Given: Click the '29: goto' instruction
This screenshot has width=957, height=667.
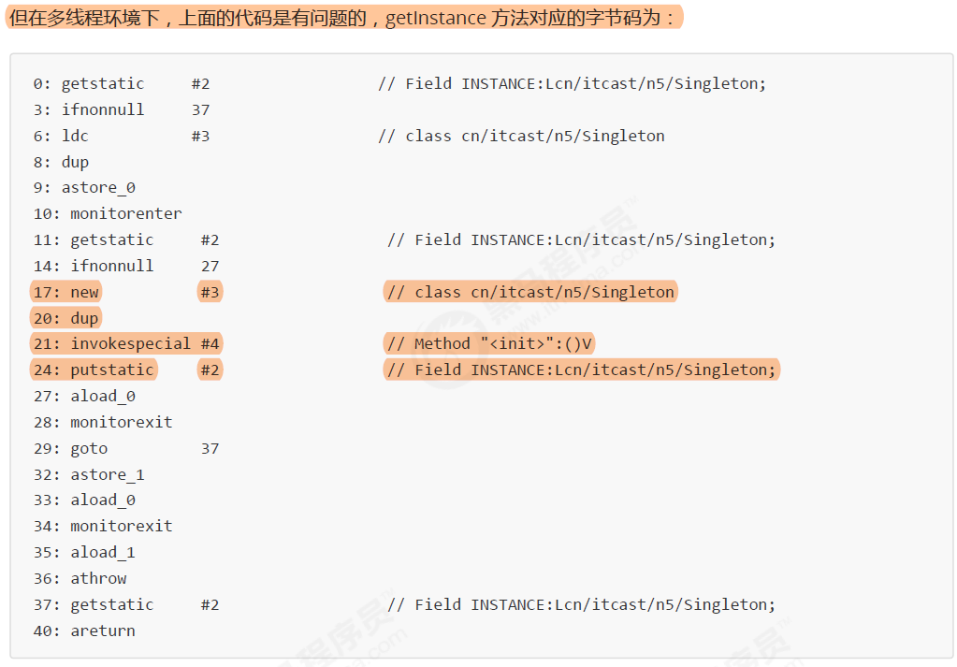Looking at the screenshot, I should [70, 448].
